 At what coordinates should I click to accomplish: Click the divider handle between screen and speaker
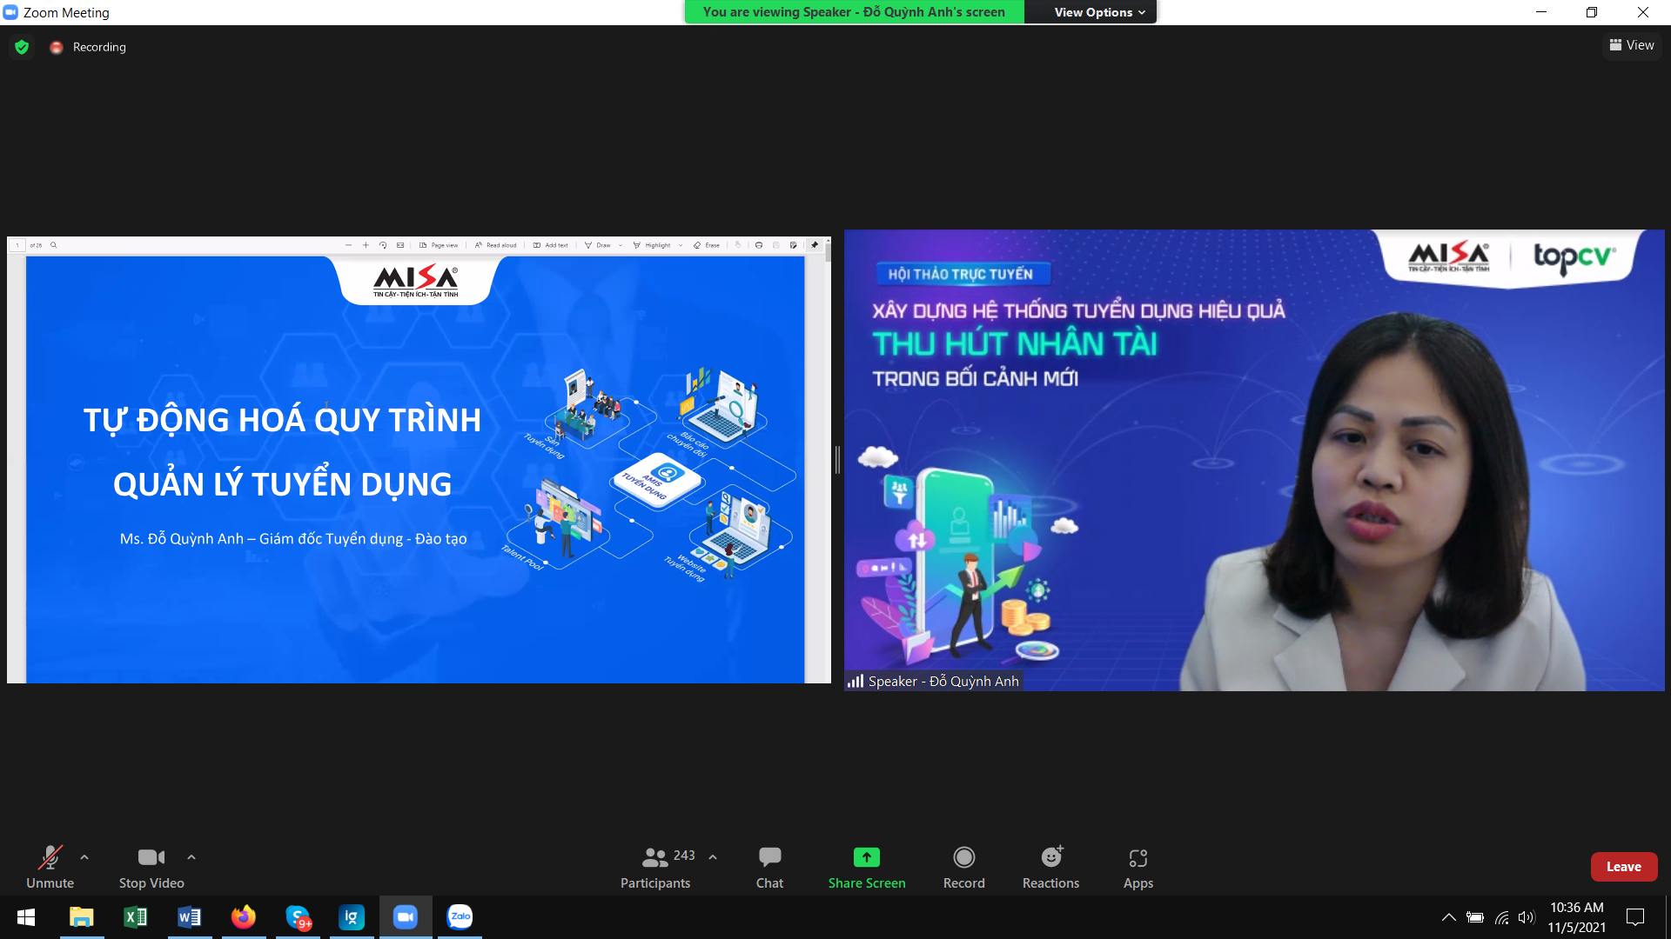[837, 459]
